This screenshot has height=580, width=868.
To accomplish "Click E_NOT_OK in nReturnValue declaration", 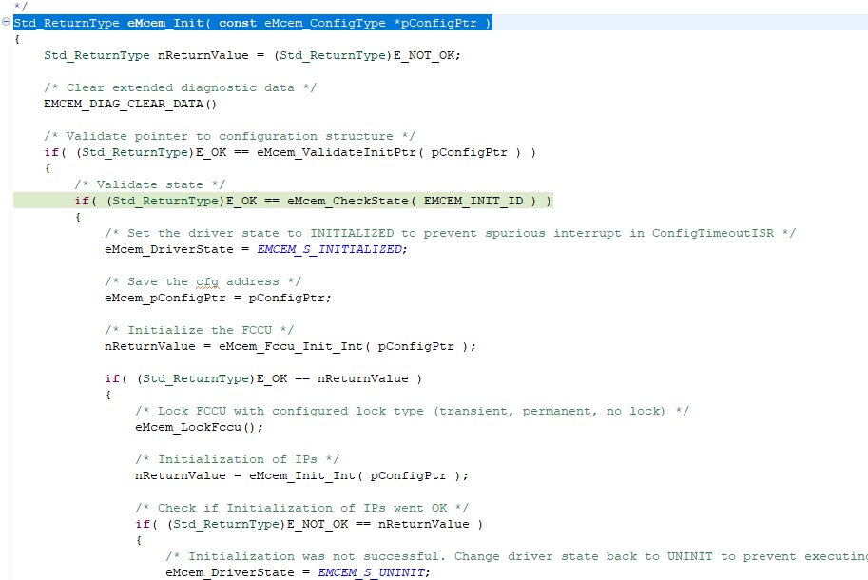I will [x=425, y=55].
